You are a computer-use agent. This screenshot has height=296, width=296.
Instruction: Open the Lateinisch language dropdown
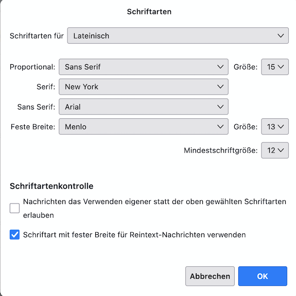pos(178,35)
